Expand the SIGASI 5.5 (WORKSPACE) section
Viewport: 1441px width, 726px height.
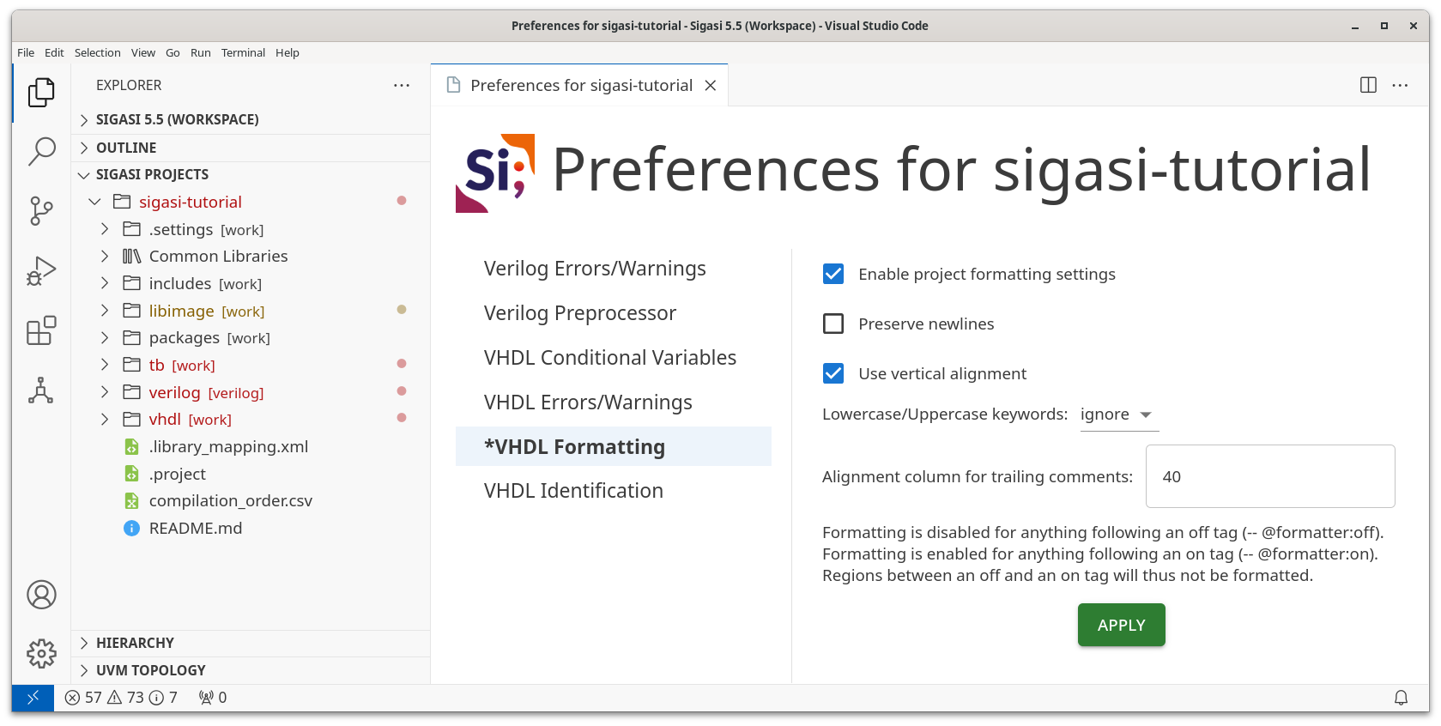84,120
